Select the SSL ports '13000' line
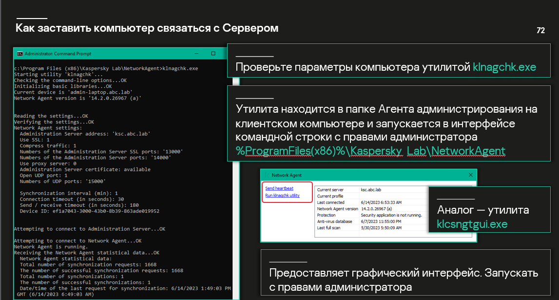The height and width of the screenshot is (300, 559). pyautogui.click(x=101, y=152)
